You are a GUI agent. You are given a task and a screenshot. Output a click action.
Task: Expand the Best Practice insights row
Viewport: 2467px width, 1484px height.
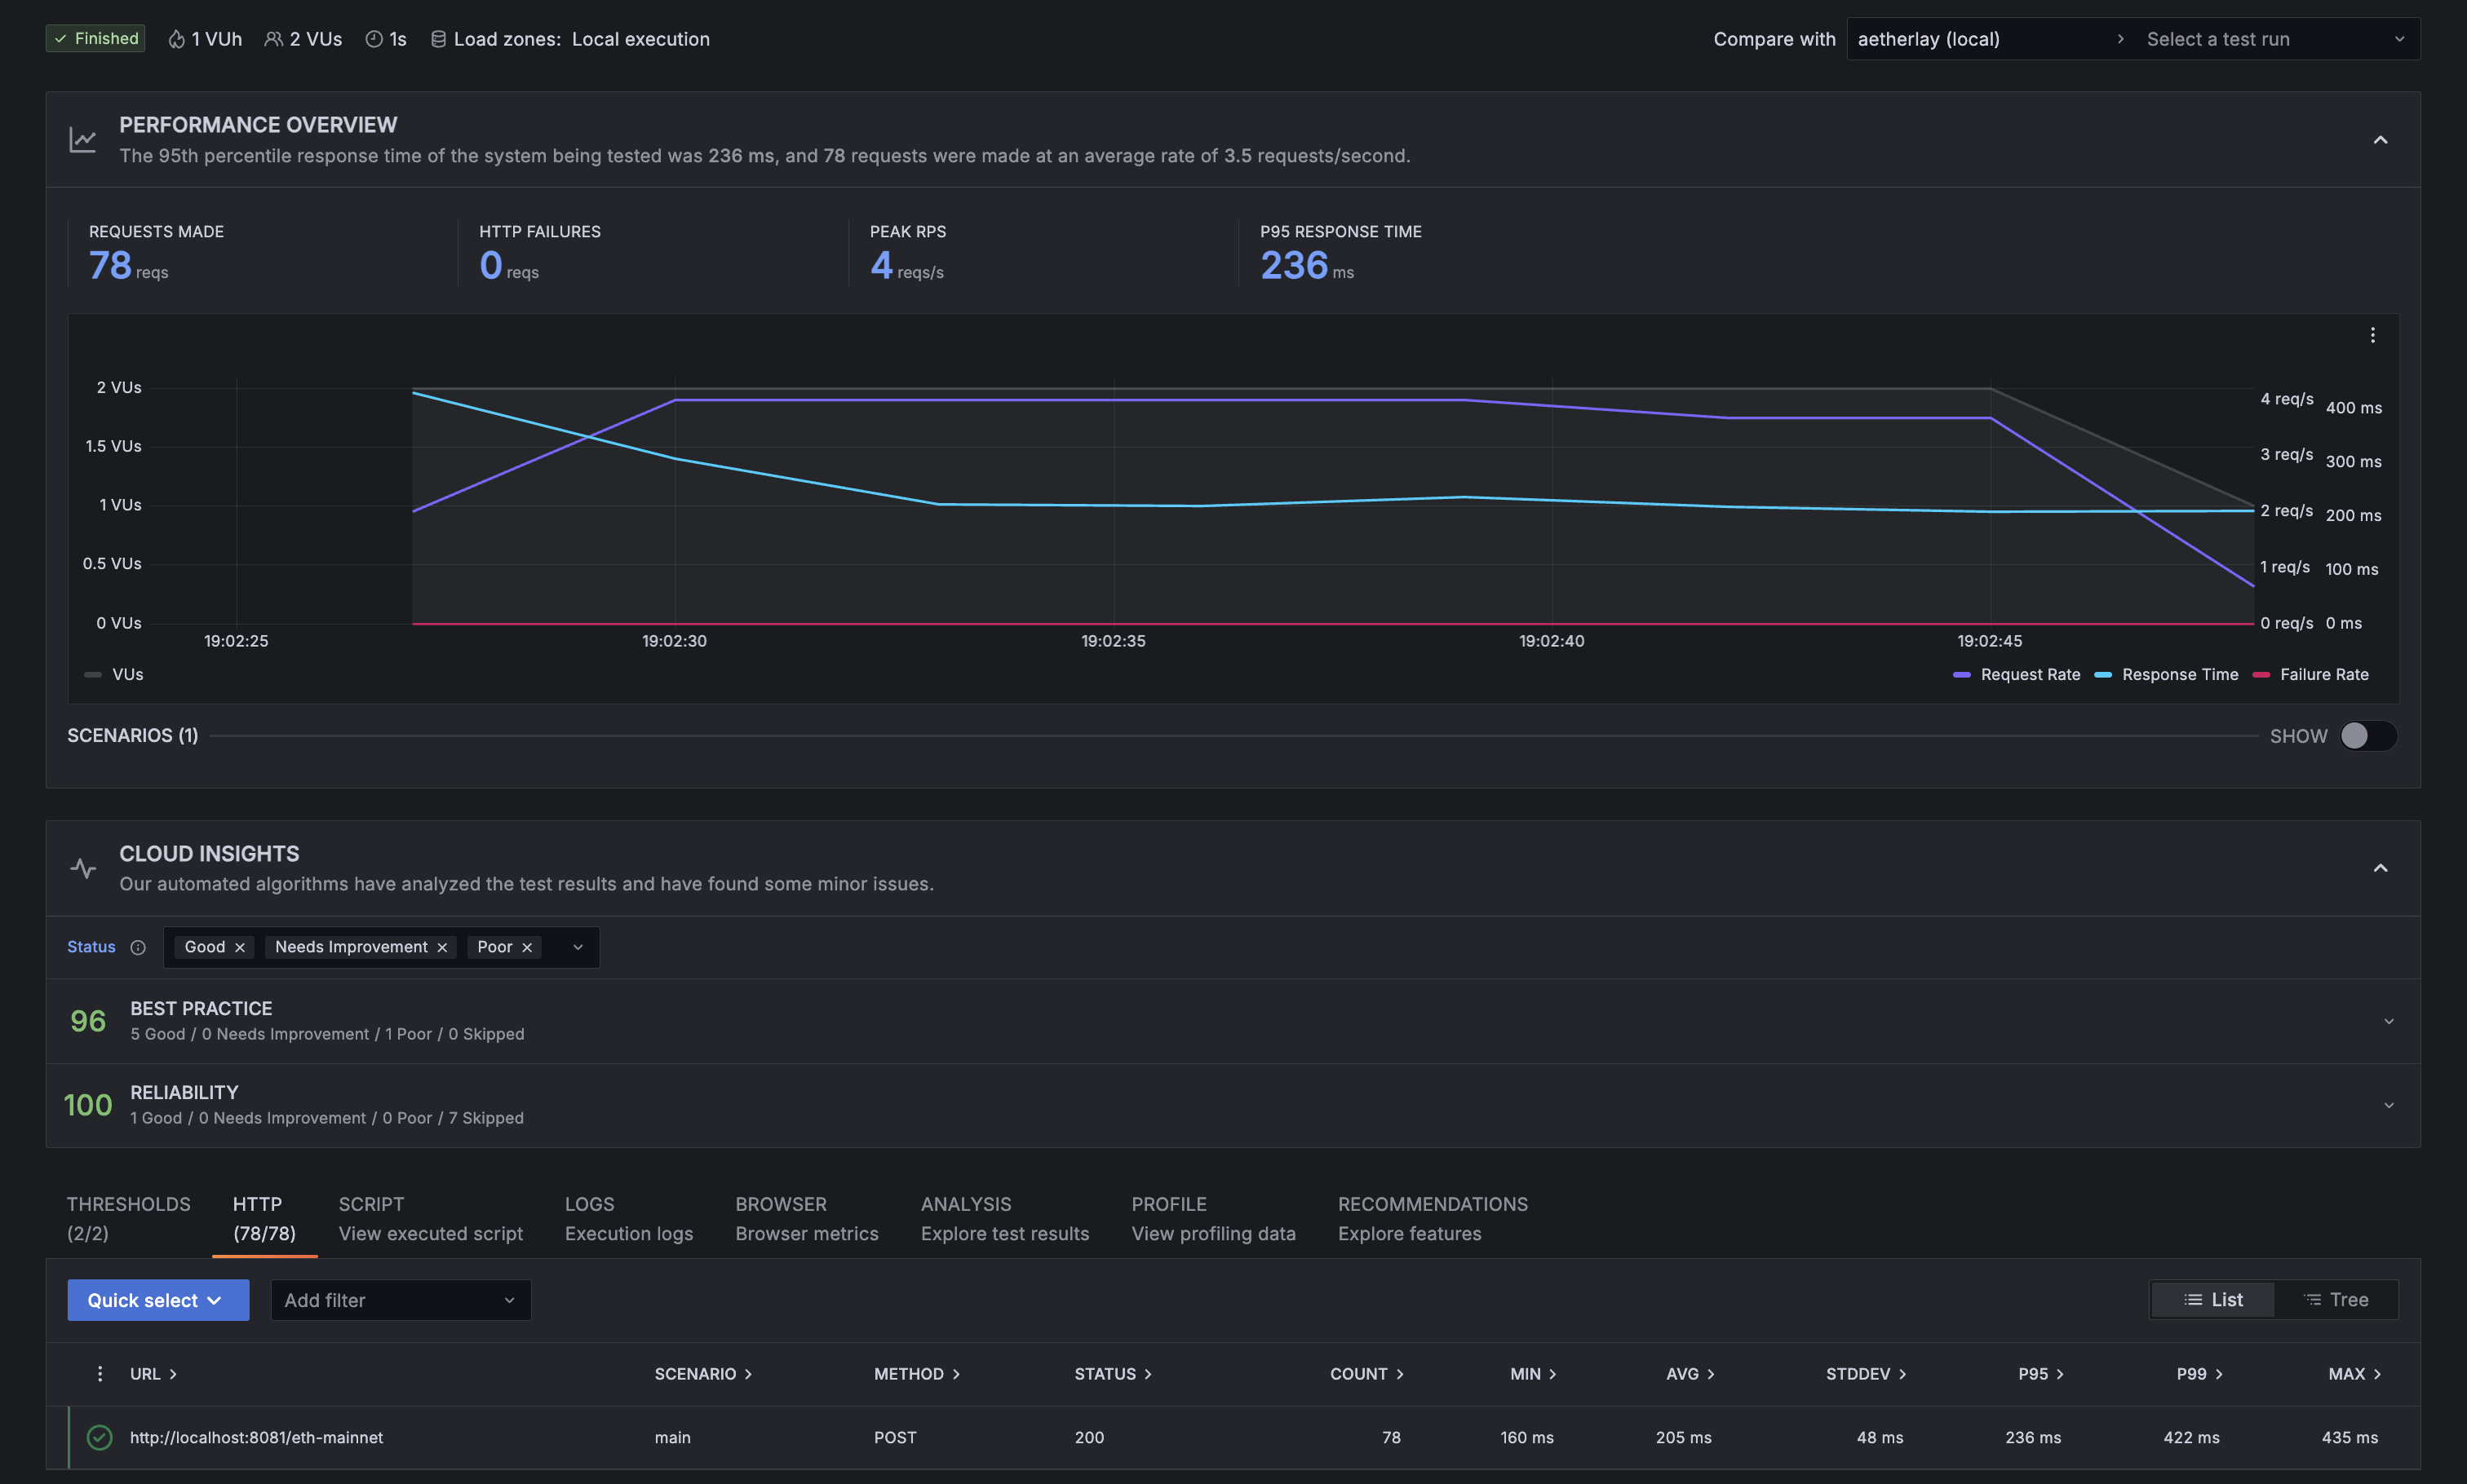[x=2388, y=1021]
